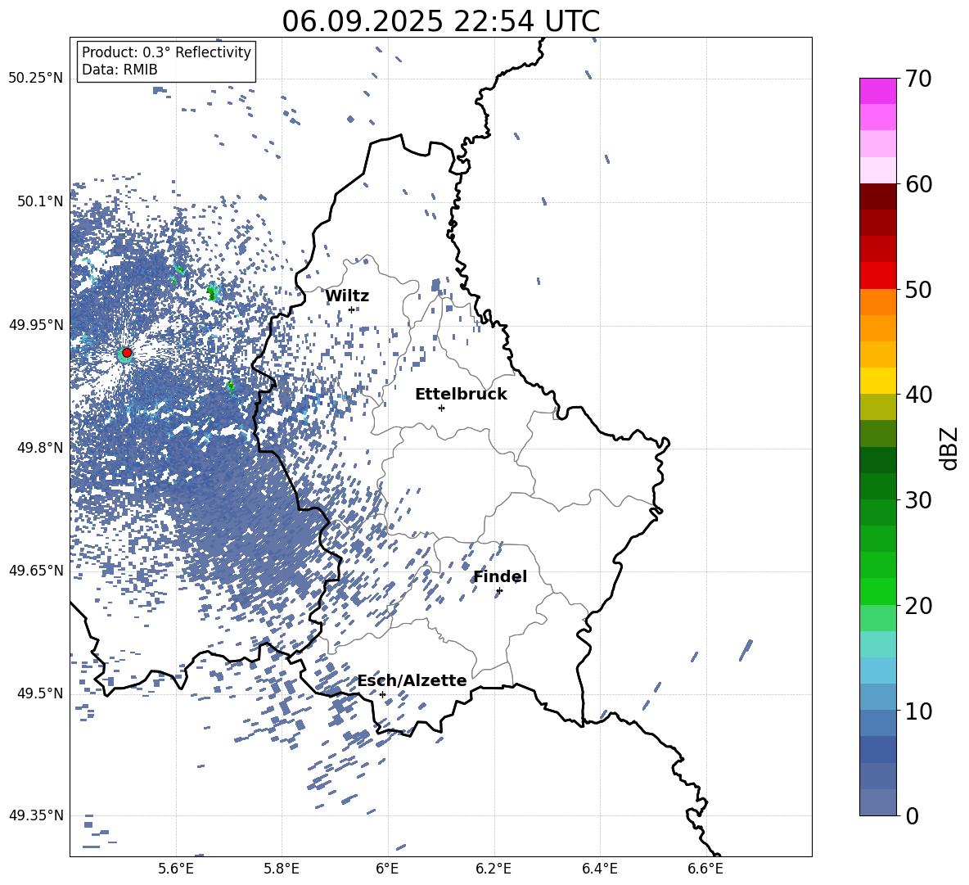The height and width of the screenshot is (885, 969).
Task: Click the Findel city label
Action: 500,576
